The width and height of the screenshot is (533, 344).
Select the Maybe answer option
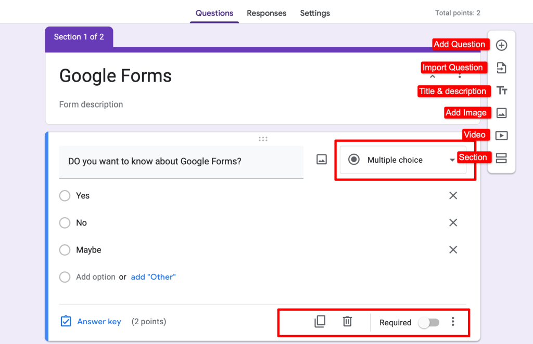click(65, 250)
